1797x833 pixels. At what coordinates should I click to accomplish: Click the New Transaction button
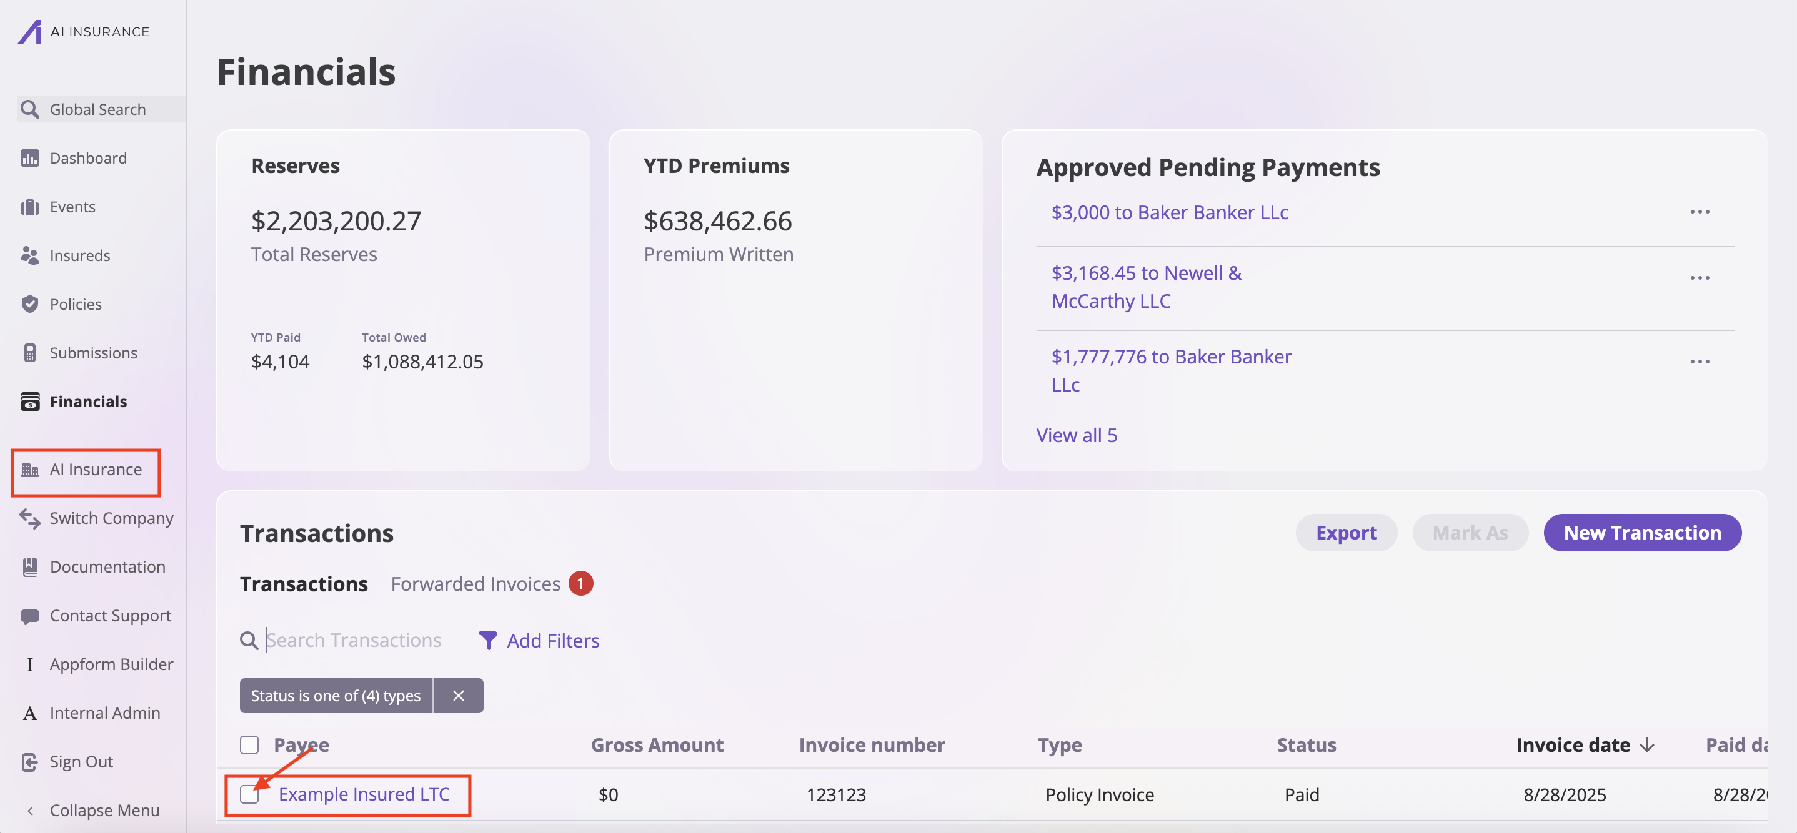click(1642, 533)
